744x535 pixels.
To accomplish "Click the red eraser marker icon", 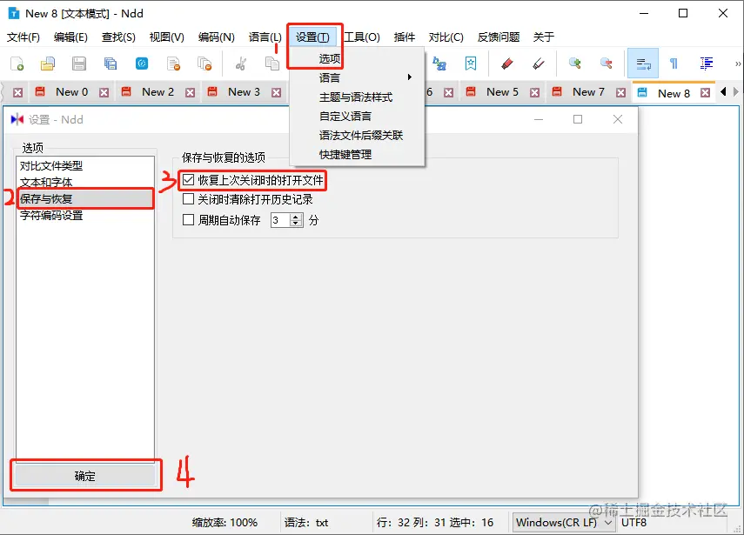I will (507, 64).
